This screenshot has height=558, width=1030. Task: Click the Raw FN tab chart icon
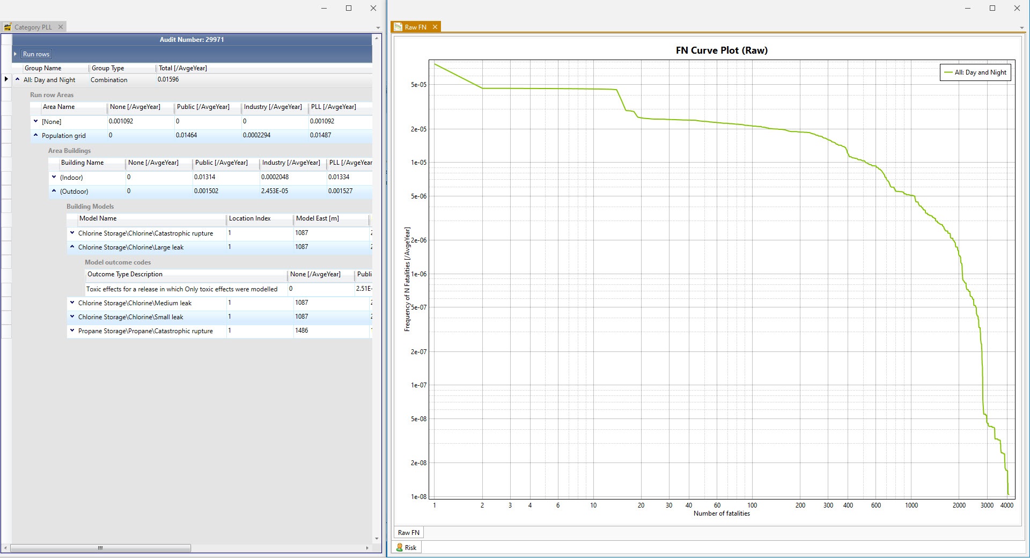point(398,27)
